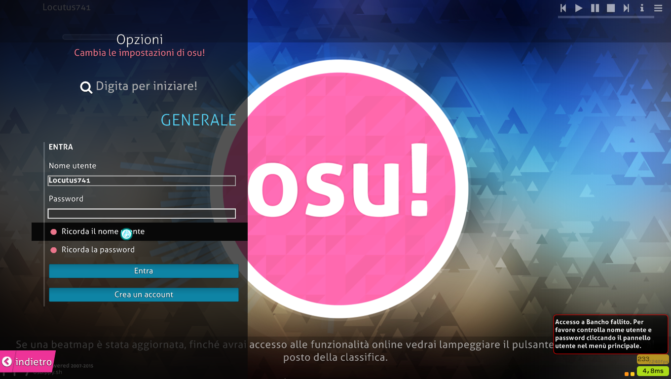Seek within the music player progress bar

pos(611,17)
